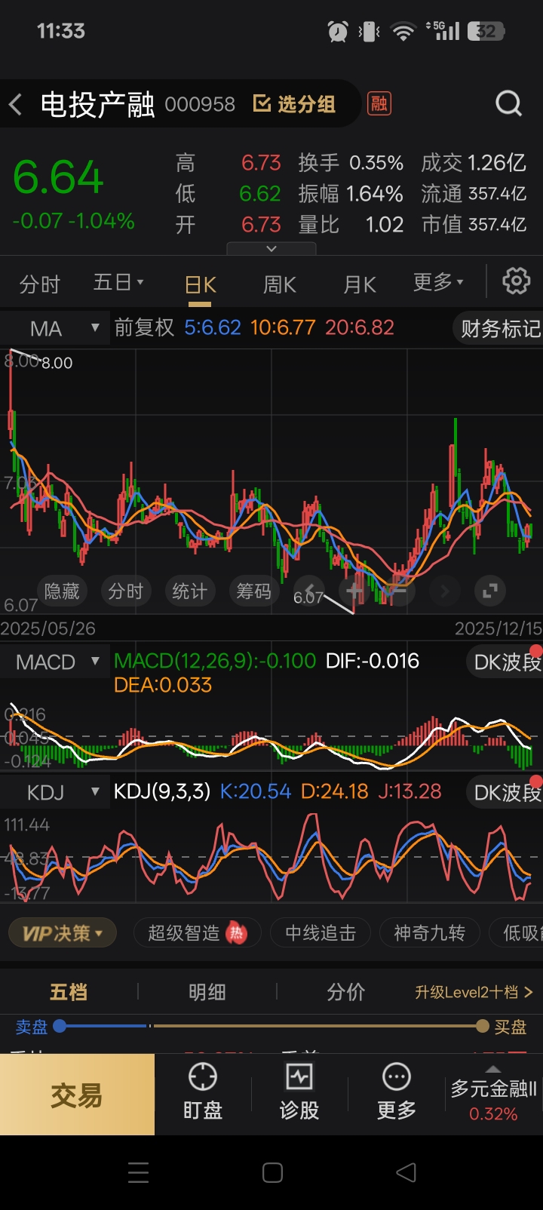The width and height of the screenshot is (543, 1210).
Task: Open the MACD indicator dropdown
Action: [x=54, y=662]
